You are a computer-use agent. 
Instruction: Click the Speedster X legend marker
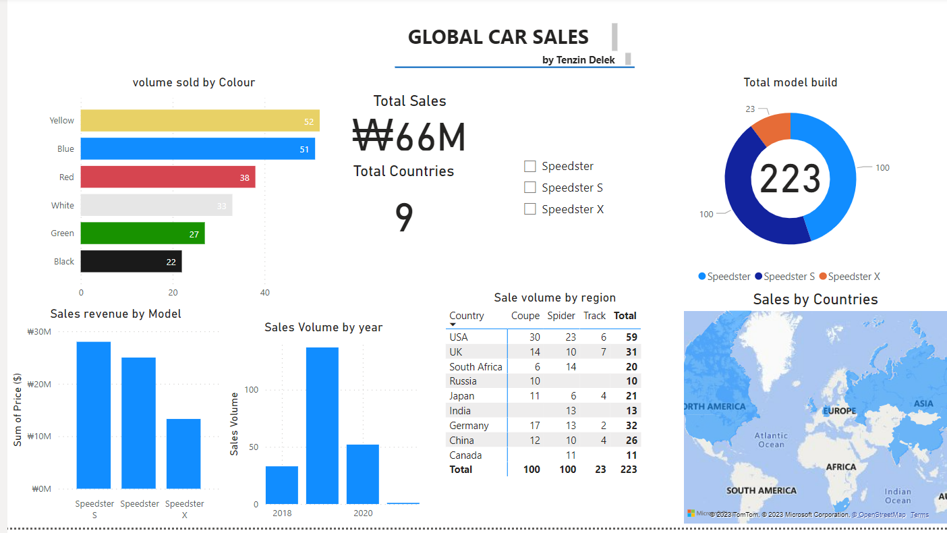(823, 277)
